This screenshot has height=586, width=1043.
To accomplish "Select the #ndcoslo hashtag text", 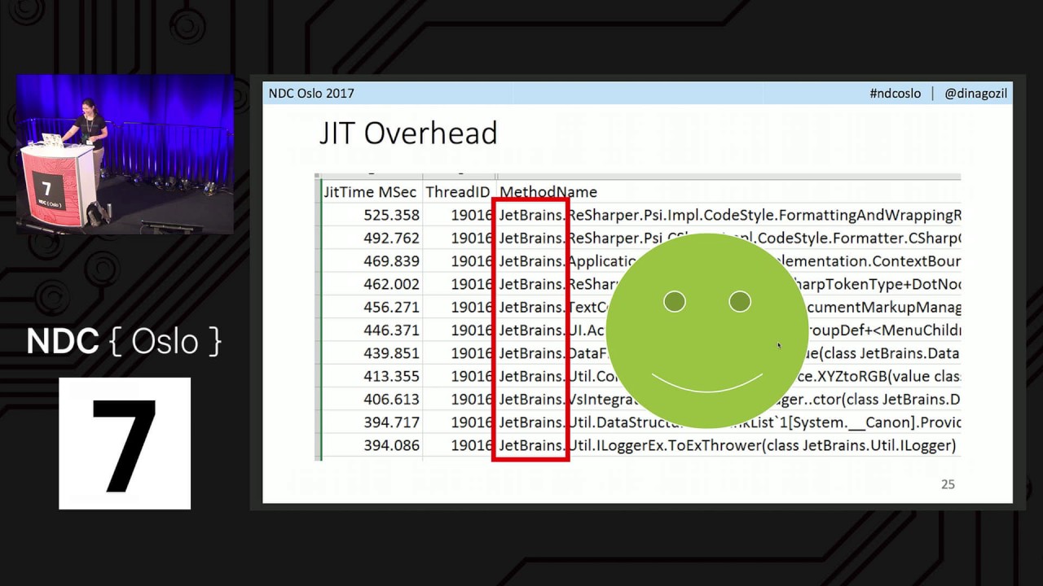I will [896, 94].
